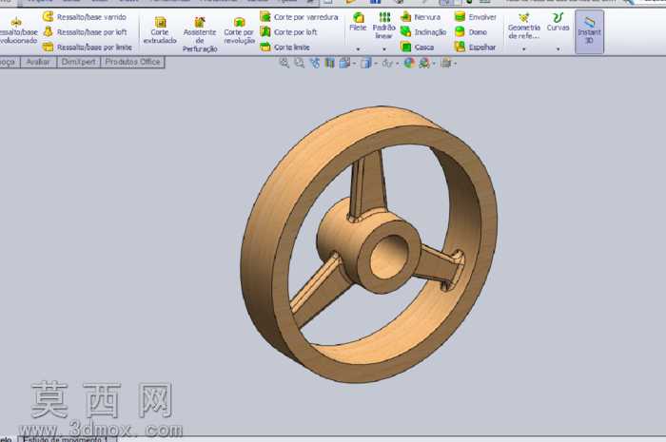Image resolution: width=666 pixels, height=442 pixels.
Task: Select the Corte por revolução tool
Action: pyautogui.click(x=239, y=30)
